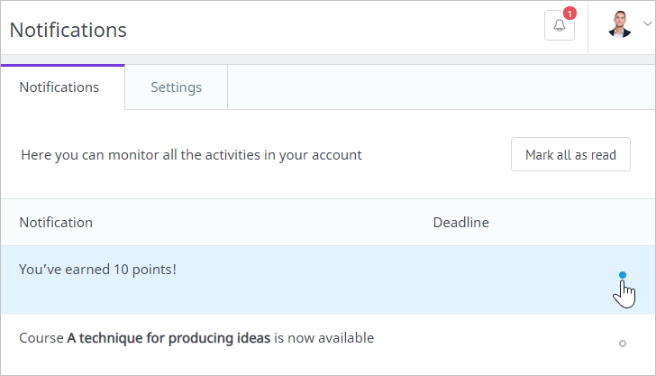Click the Notifications page title
Screen dimensions: 656x376
68,30
